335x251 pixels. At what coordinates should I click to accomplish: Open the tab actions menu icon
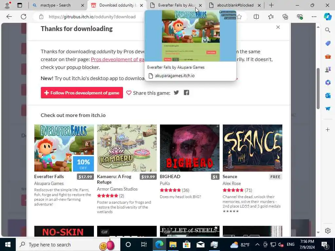[x=20, y=5]
